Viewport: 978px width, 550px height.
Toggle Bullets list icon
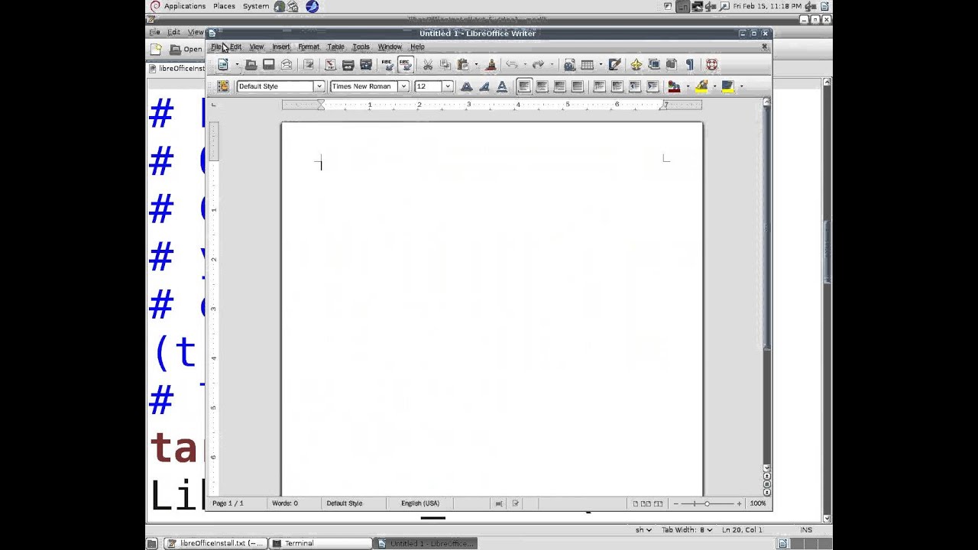click(x=617, y=86)
